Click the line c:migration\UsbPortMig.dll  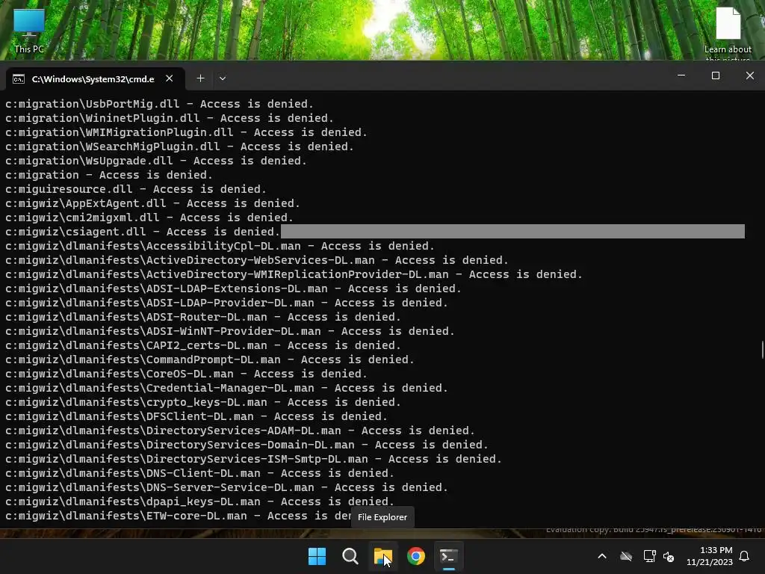159,104
